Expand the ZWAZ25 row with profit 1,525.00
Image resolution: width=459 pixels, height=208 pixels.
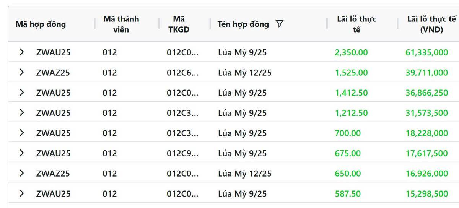(22, 72)
